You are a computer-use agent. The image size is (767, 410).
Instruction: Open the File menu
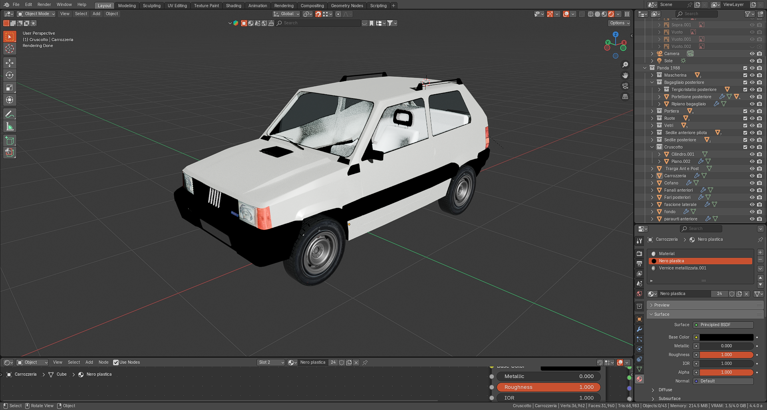(16, 5)
